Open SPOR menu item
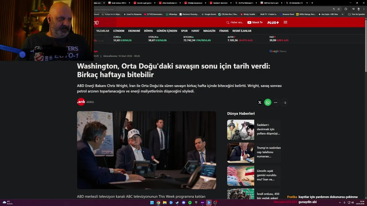This screenshot has width=367, height=206. [184, 31]
